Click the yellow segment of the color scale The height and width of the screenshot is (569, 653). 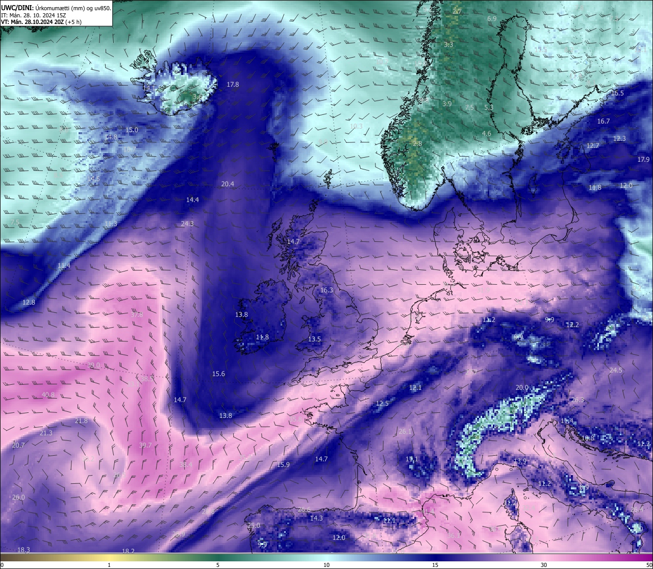pyautogui.click(x=109, y=557)
